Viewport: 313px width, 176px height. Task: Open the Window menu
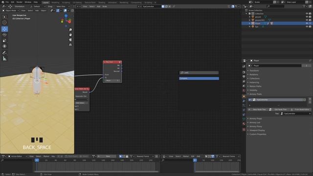coord(28,2)
